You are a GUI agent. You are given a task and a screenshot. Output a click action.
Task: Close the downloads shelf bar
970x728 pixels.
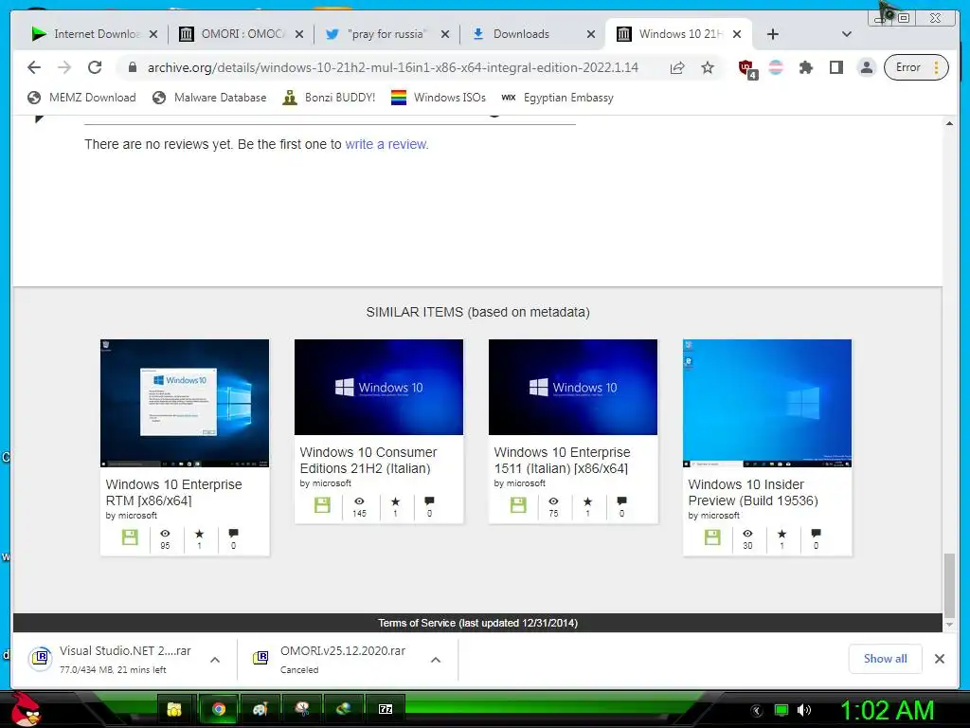tap(940, 659)
